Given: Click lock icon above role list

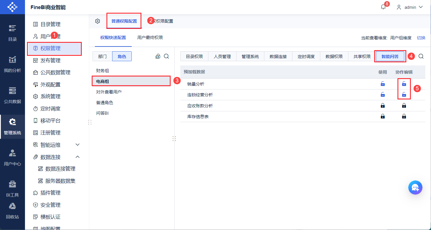Looking at the screenshot, I should pyautogui.click(x=158, y=56).
